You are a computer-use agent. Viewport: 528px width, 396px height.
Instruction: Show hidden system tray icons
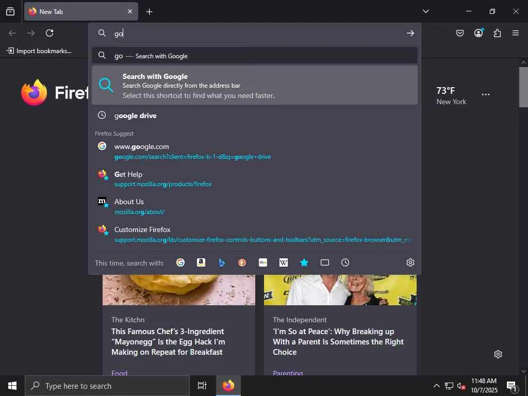tap(436, 386)
